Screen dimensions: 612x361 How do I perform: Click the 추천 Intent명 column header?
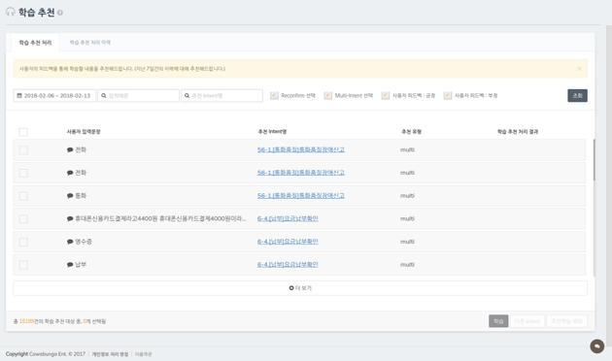(272, 132)
